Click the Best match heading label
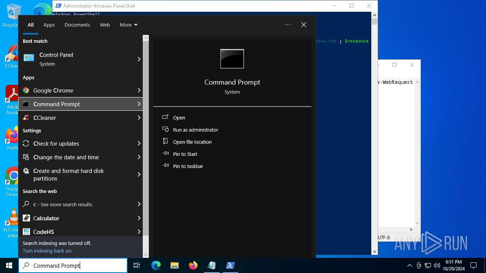Viewport: 486px width, 273px height. [x=35, y=41]
